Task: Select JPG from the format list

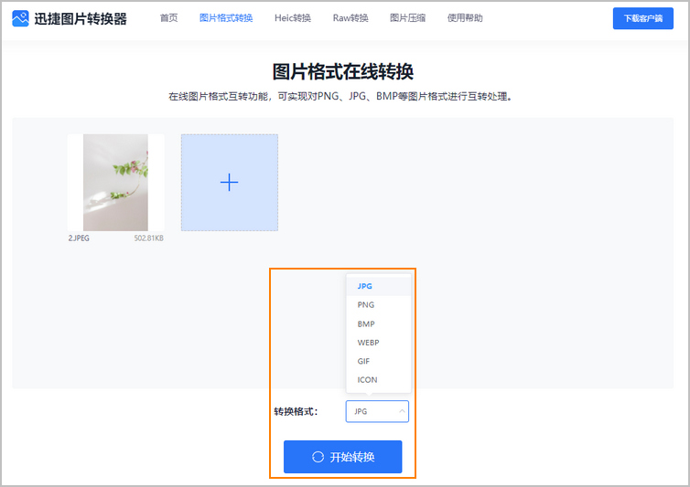Action: coord(379,286)
